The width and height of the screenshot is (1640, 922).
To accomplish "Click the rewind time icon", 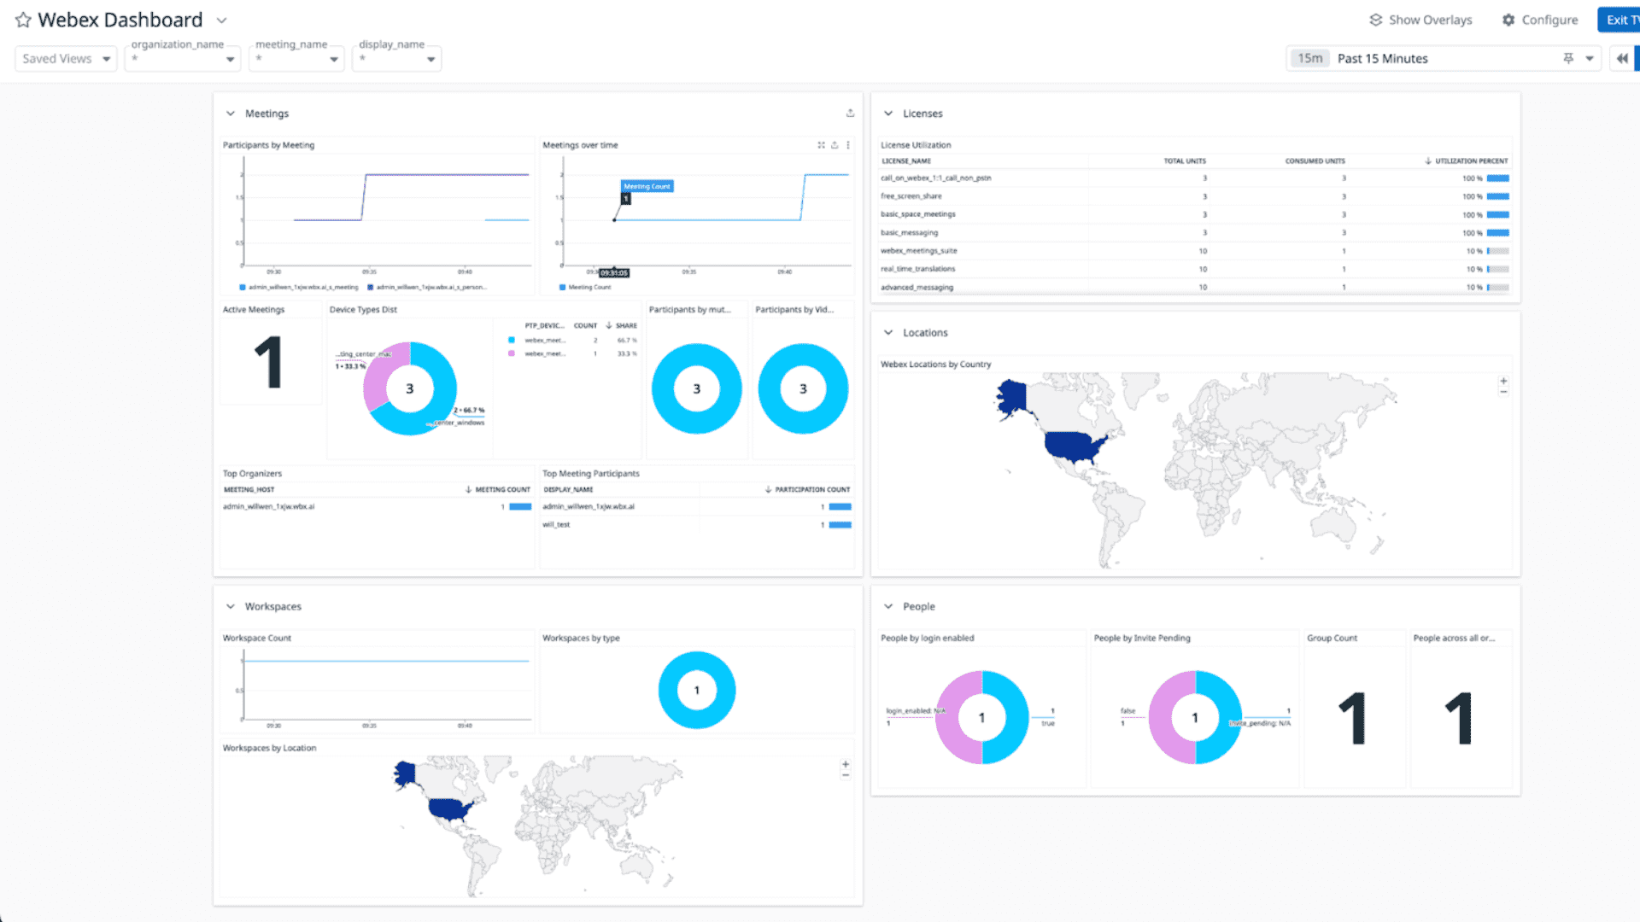I will (x=1622, y=59).
